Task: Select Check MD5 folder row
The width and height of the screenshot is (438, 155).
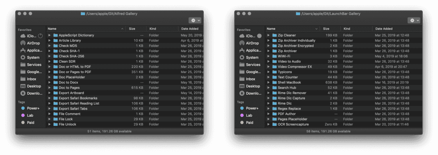Action: (x=125, y=46)
